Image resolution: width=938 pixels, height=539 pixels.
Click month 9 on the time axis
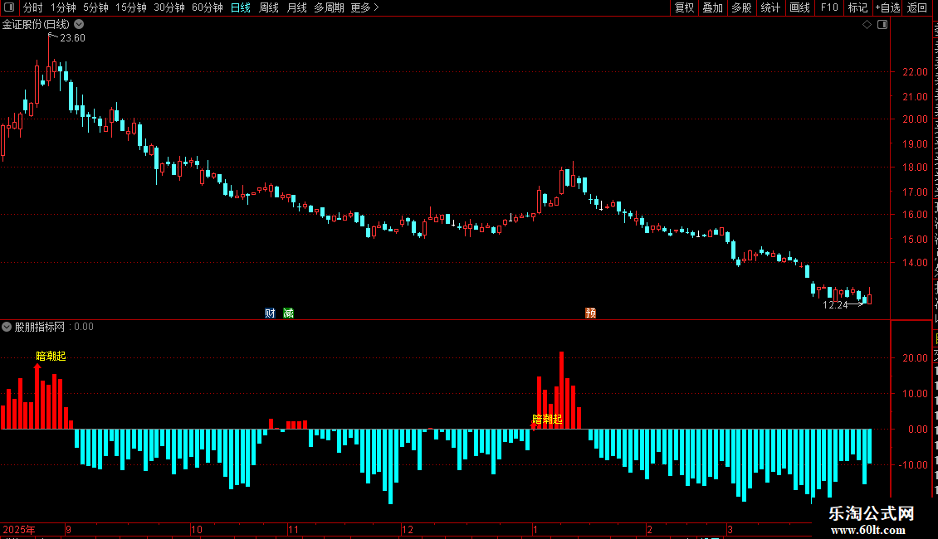pyautogui.click(x=69, y=529)
